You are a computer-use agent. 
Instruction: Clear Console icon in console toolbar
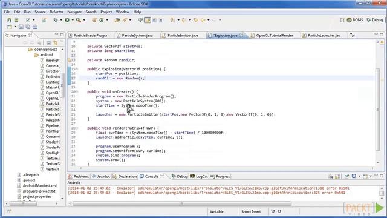tap(330, 176)
